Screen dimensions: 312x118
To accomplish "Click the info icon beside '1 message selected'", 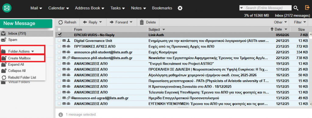I will tap(61, 115).
